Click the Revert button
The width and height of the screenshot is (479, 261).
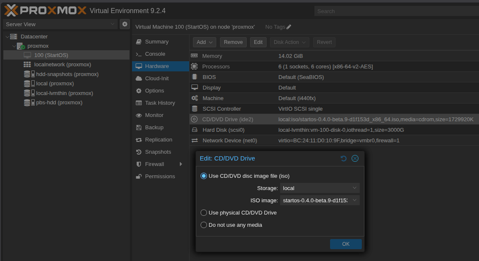click(324, 42)
